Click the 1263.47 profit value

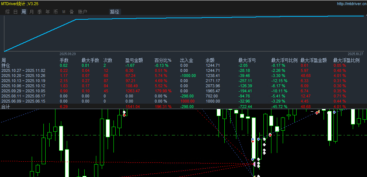pos(133,91)
